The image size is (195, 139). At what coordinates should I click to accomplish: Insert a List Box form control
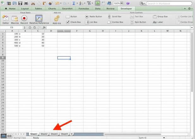point(91,22)
